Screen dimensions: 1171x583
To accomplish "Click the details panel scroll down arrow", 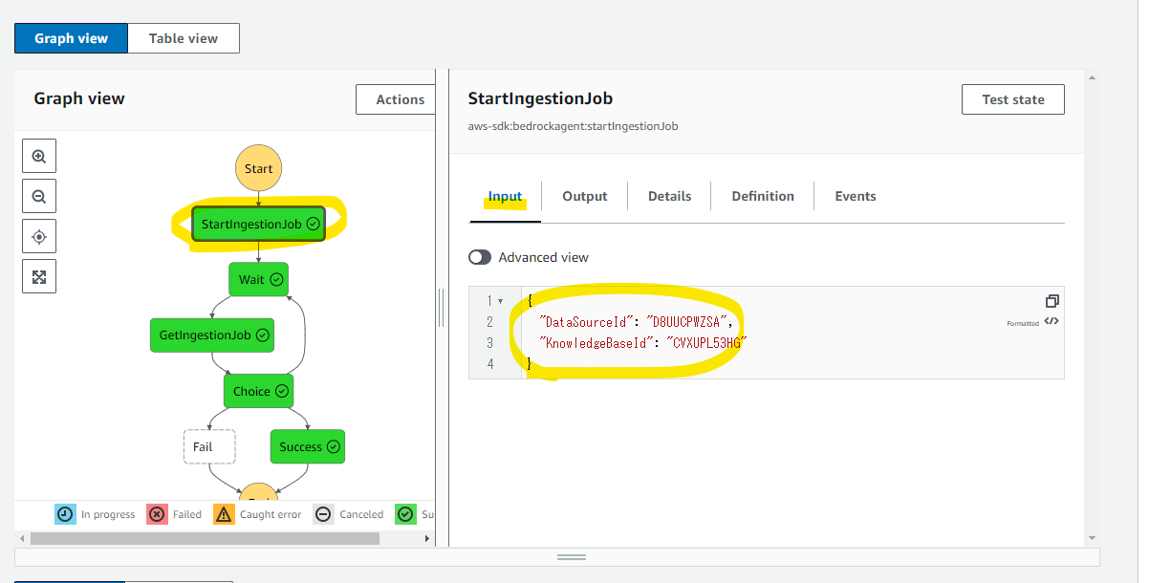I will click(x=1092, y=538).
